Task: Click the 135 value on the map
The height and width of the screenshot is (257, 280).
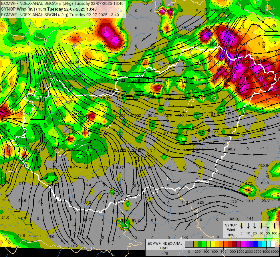Action: click(233, 202)
